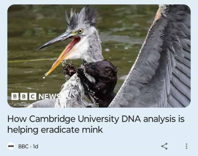Click the 1d timestamp next to BBC
198x156 pixels.
[x=36, y=146]
